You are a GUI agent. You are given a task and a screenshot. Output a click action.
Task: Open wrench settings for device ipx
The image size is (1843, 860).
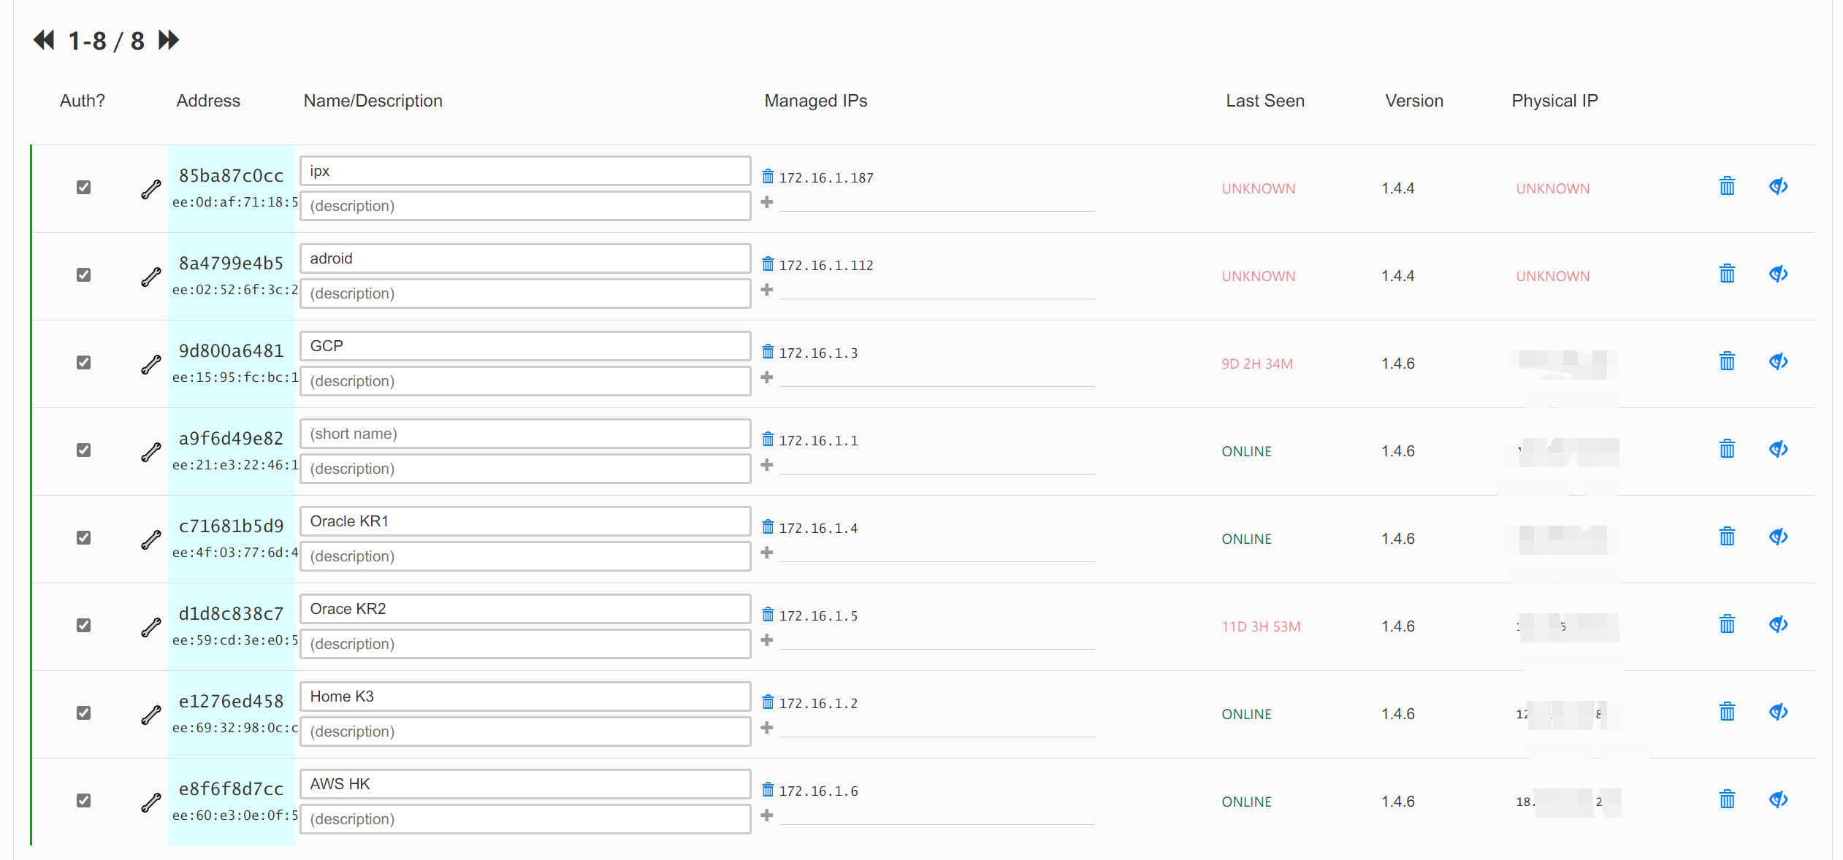pyautogui.click(x=150, y=188)
